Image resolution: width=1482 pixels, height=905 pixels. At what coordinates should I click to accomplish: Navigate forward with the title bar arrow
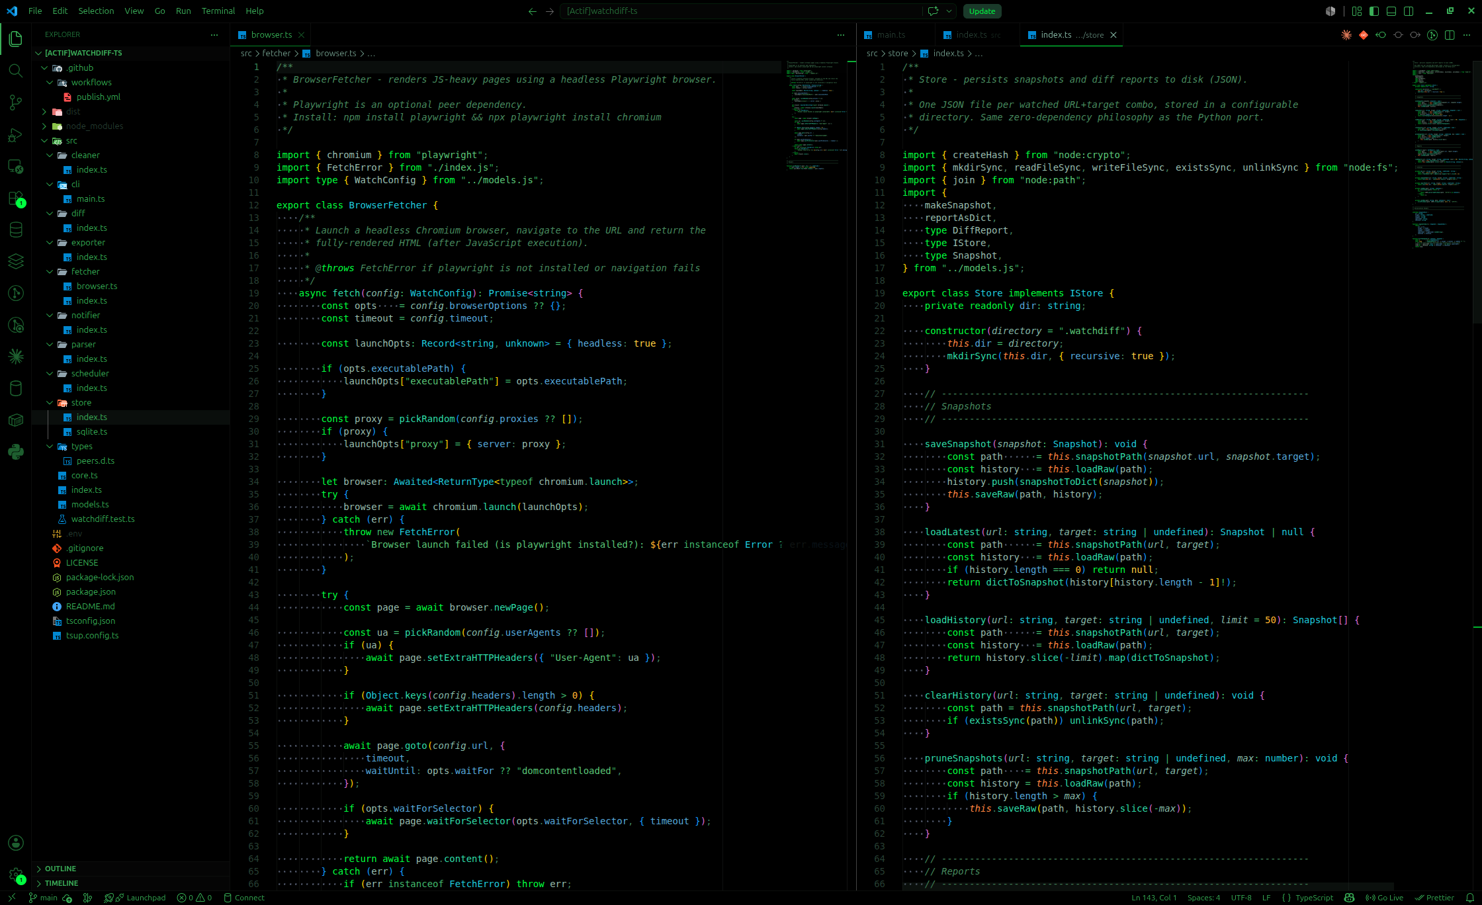point(550,11)
